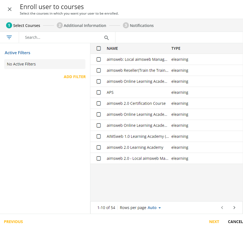Viewport: 243px width, 228px height.
Task: Check aimsweb 2.0 Learning Academy checkbox
Action: (99, 147)
